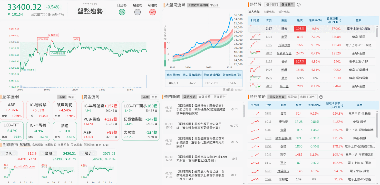
Task: Switch to 盤後熱門 toggle in 熱門股
Action: [x=287, y=5]
